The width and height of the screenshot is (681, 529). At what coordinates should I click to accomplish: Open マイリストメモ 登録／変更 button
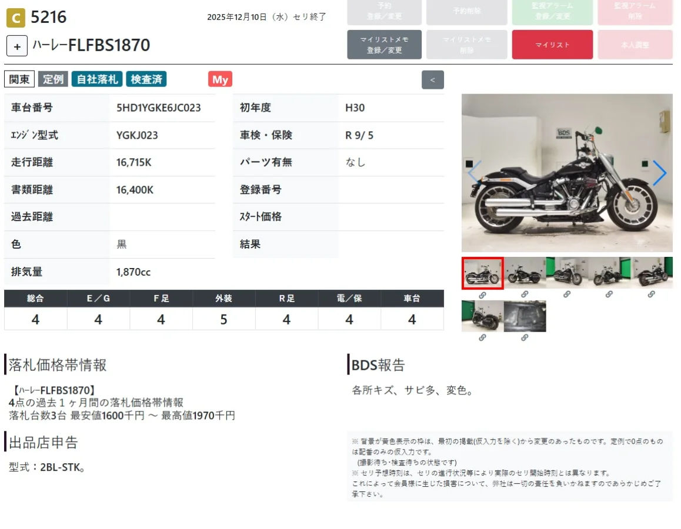coord(385,45)
